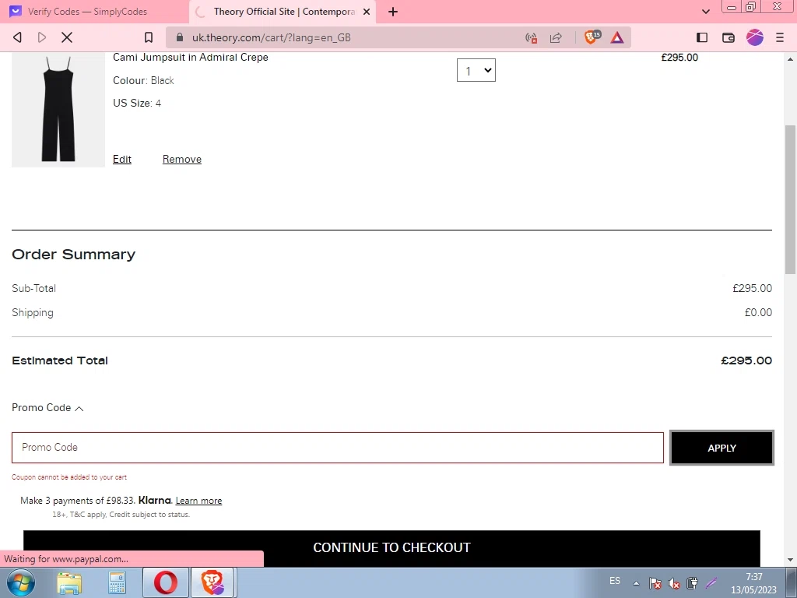Open Cami Jumpsuit in Admiral Crepe title
The width and height of the screenshot is (797, 598).
pyautogui.click(x=191, y=57)
